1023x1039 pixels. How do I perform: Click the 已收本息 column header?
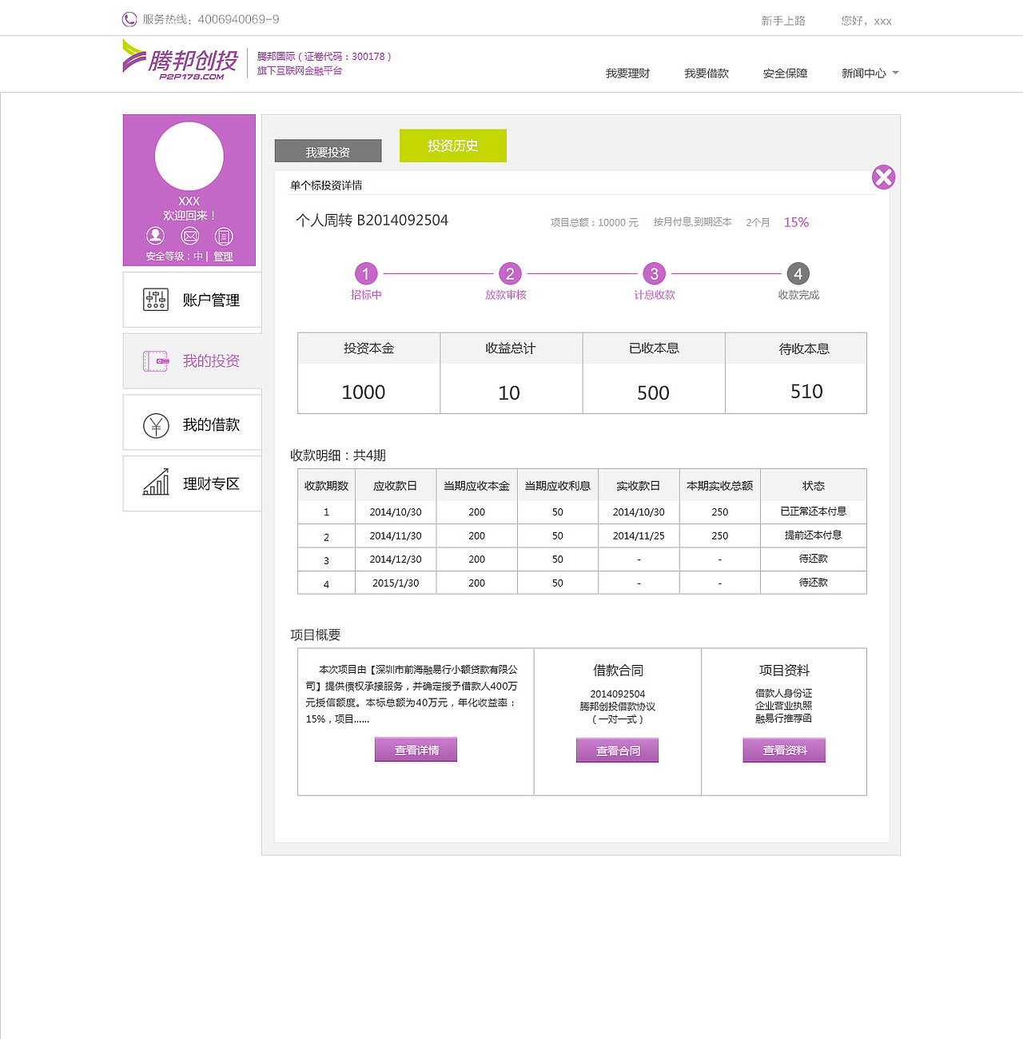pos(654,348)
